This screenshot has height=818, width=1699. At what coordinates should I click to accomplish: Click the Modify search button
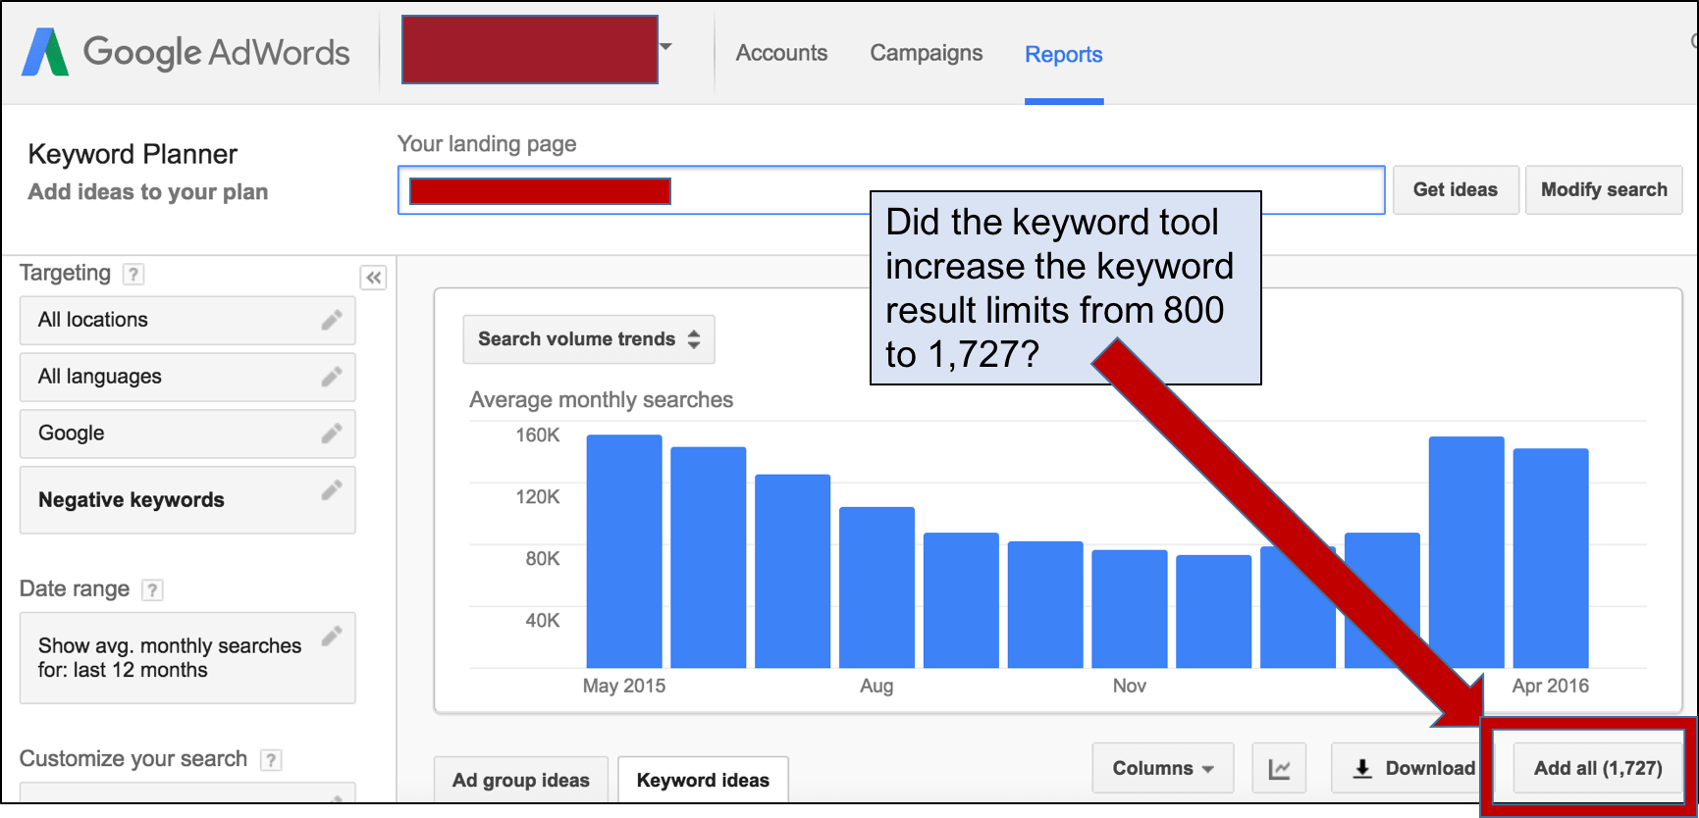point(1604,189)
